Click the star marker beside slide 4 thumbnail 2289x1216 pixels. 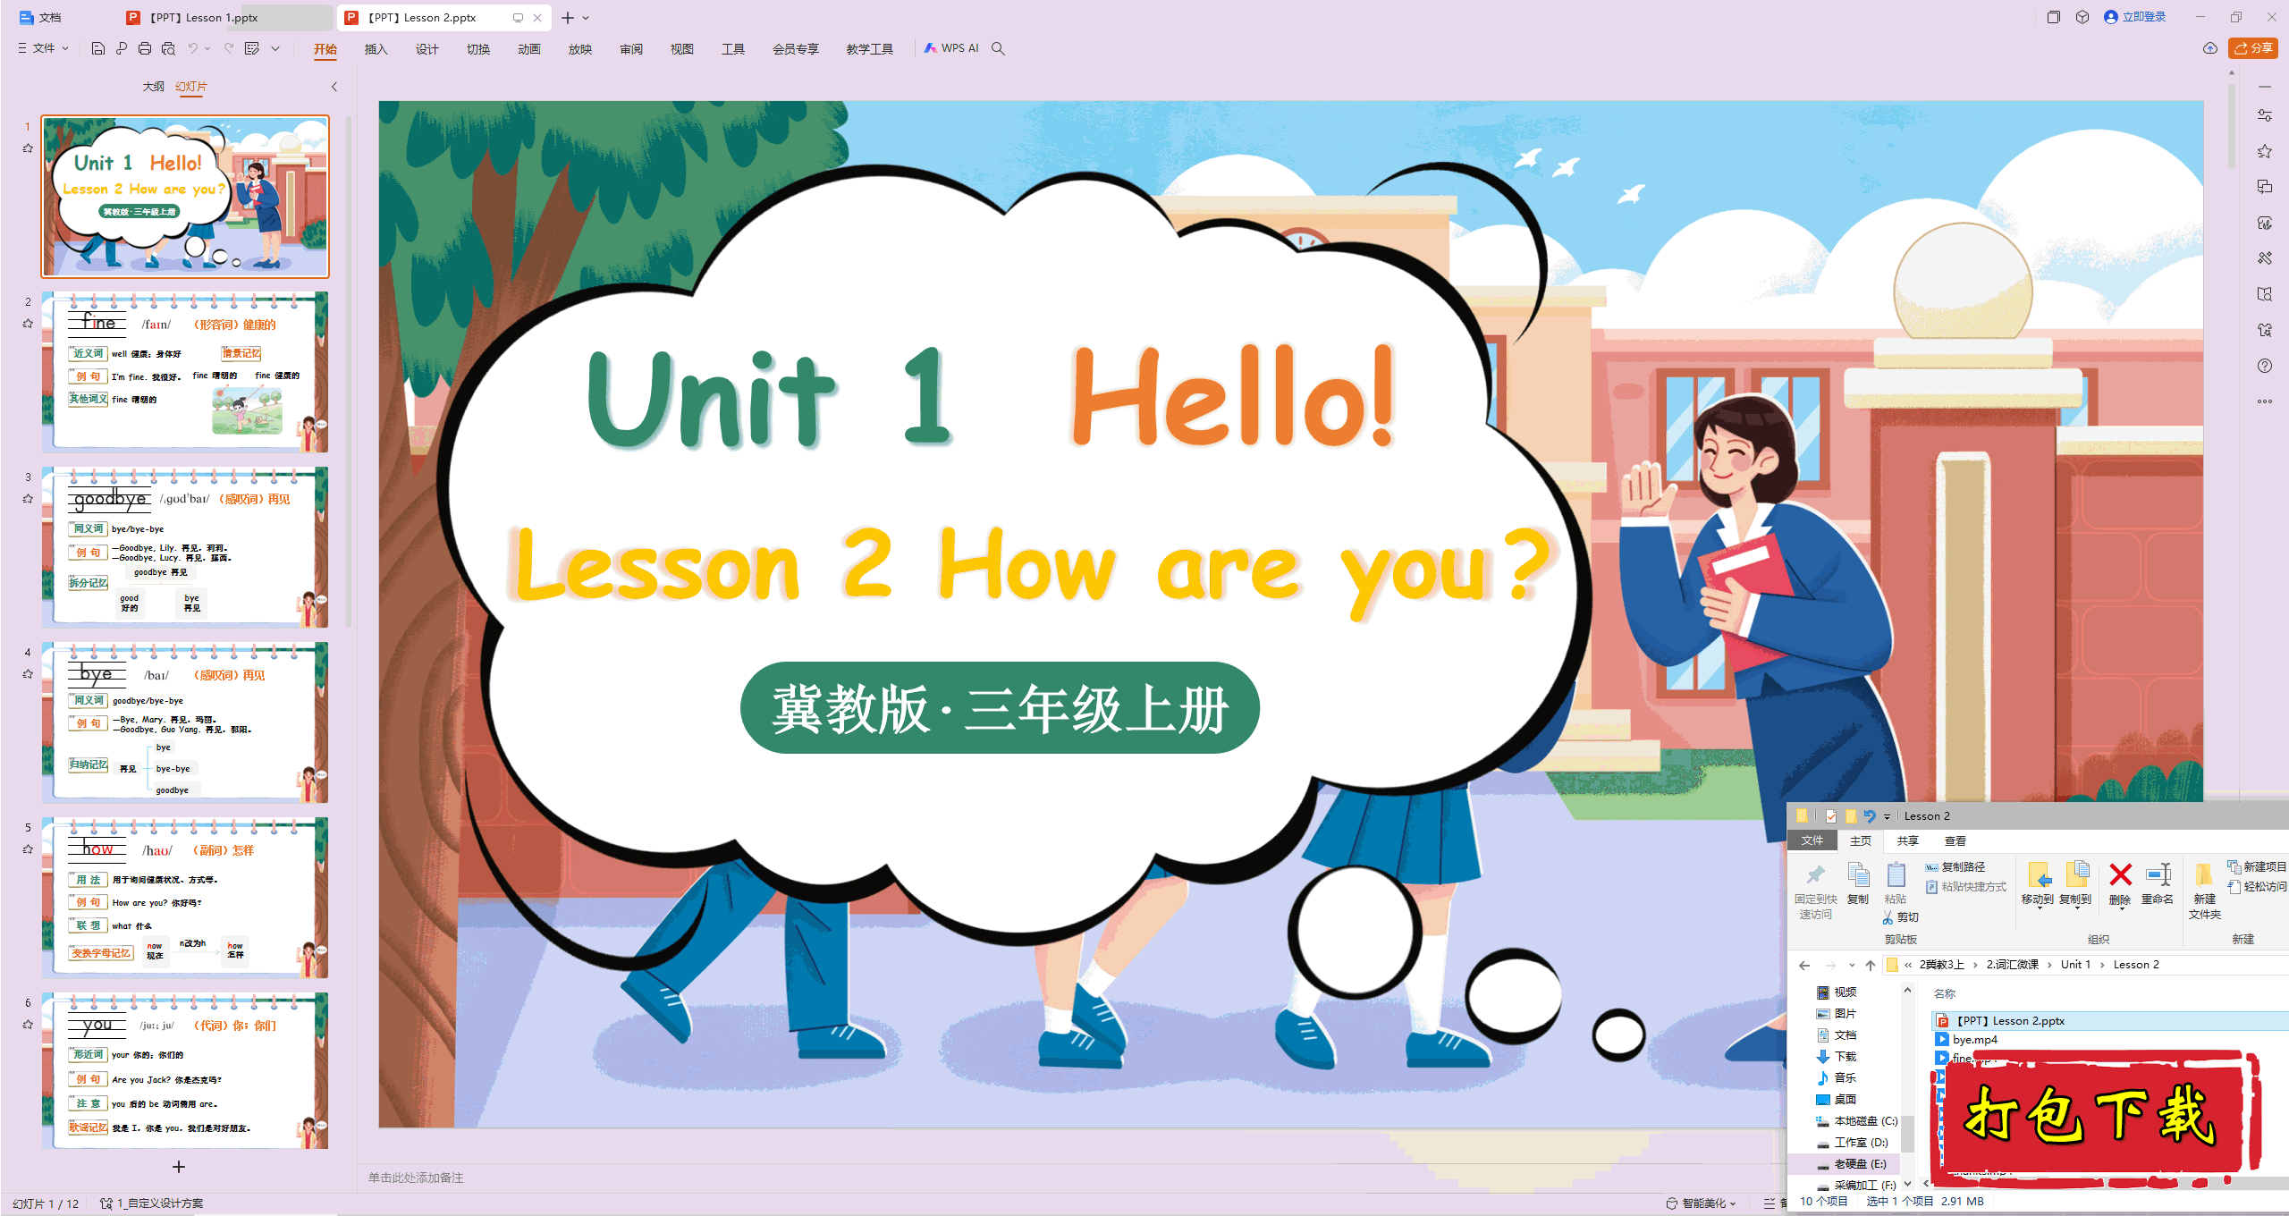(x=28, y=674)
